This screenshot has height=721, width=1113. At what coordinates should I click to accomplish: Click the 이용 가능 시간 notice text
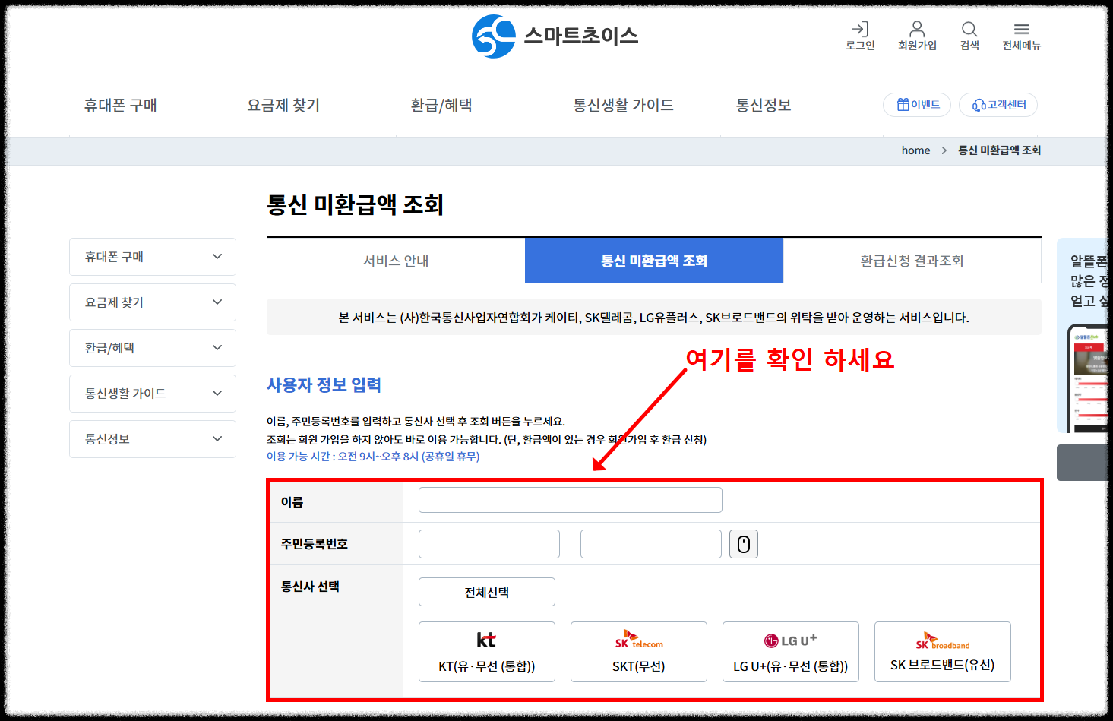[373, 457]
